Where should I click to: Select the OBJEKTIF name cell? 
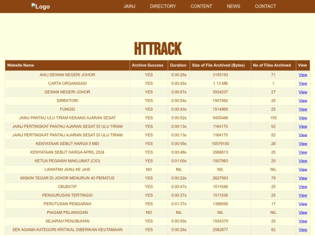tap(67, 187)
